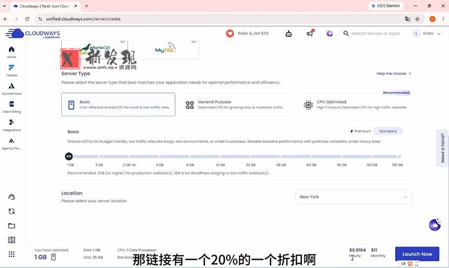Click the Refer & Get $50 heart icon
449x268 pixels.
[230, 34]
